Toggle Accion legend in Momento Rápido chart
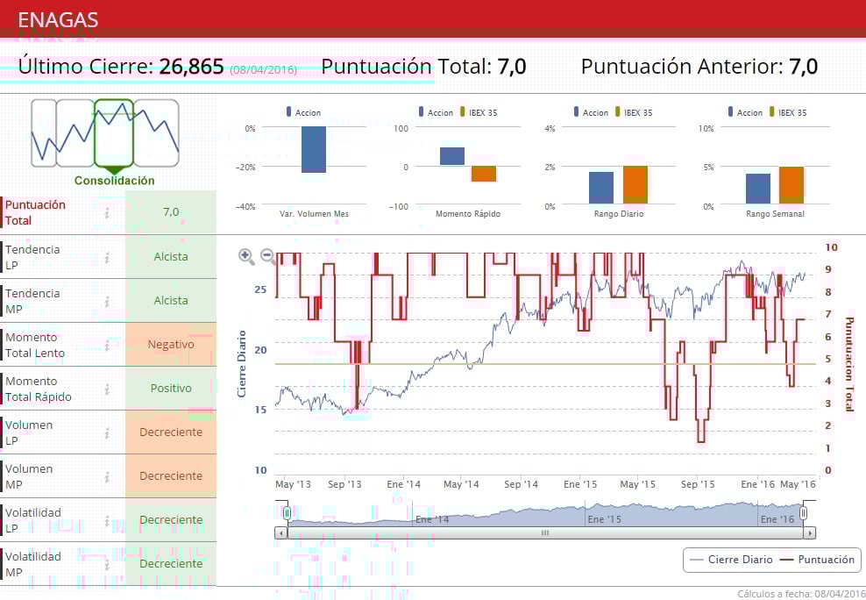 pos(436,112)
